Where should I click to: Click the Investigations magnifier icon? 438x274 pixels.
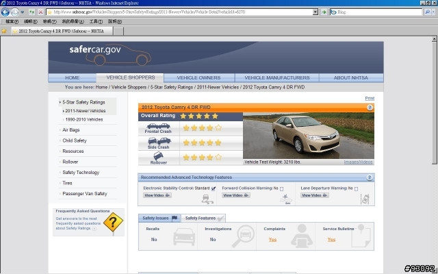tap(243, 236)
